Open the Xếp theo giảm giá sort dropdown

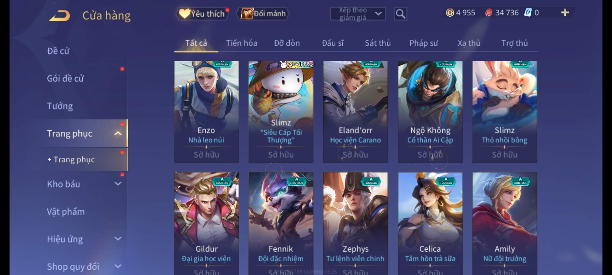tap(358, 14)
